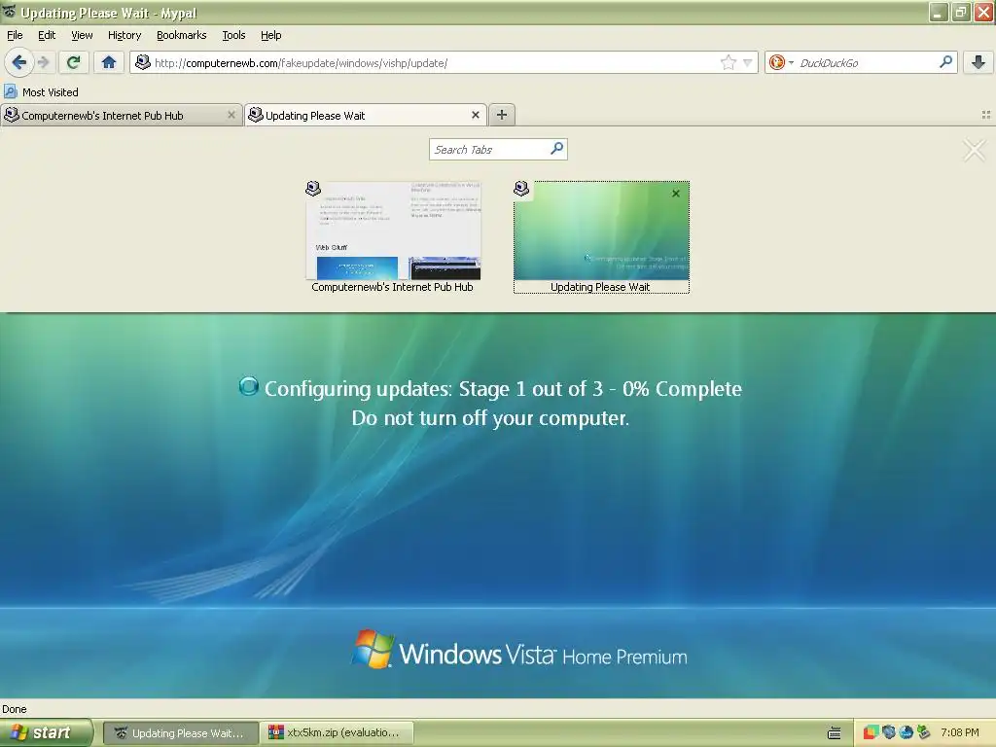Click the spinning update progress circle
The width and height of the screenshot is (996, 747).
249,386
